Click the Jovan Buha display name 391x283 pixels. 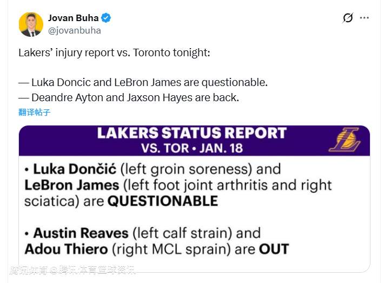[x=74, y=18]
